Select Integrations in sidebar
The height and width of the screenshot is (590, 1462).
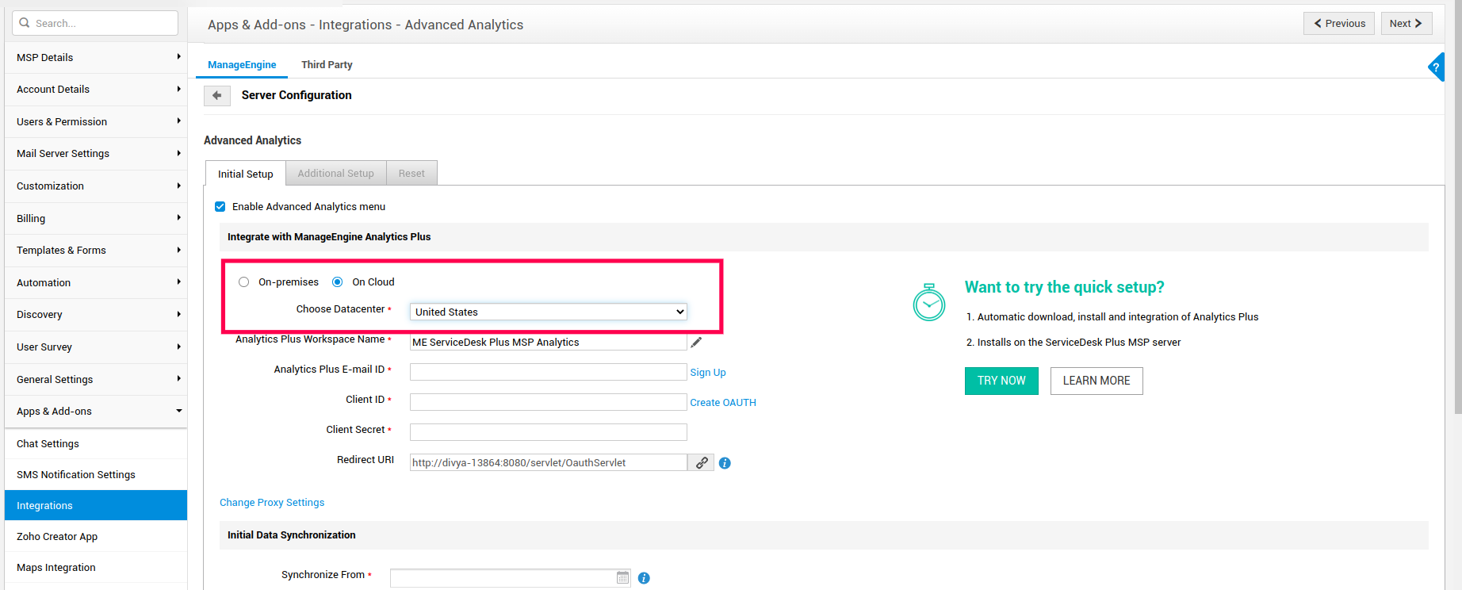pos(96,506)
